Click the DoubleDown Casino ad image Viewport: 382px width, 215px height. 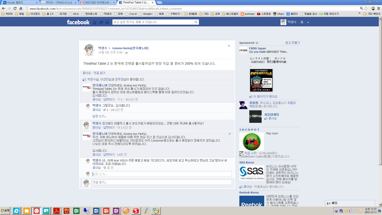tap(252, 142)
